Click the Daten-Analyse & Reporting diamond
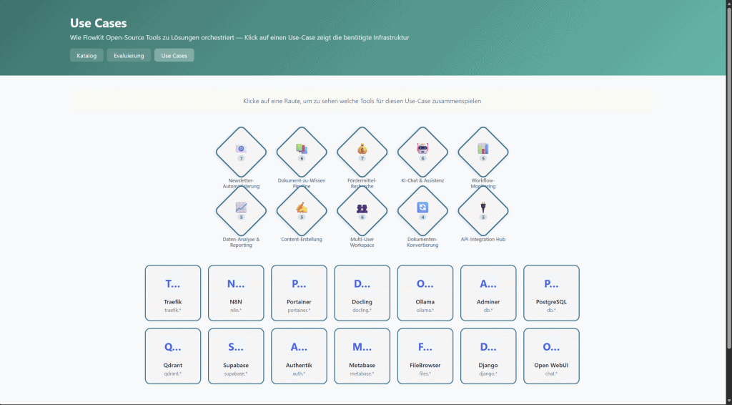This screenshot has width=732, height=405. [241, 208]
